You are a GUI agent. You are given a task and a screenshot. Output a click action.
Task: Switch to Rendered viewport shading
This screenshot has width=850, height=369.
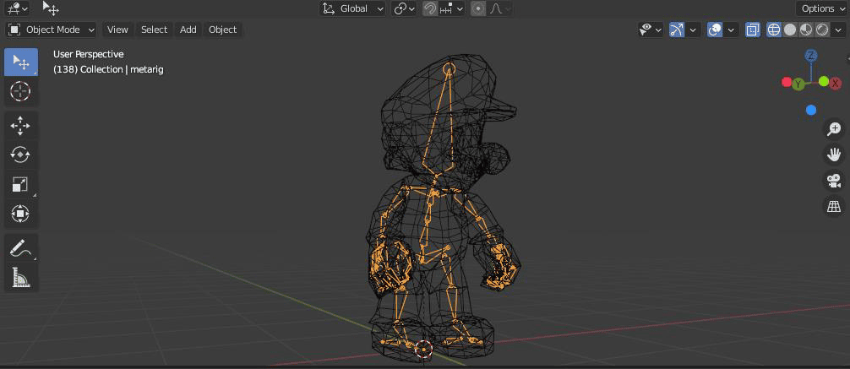822,30
